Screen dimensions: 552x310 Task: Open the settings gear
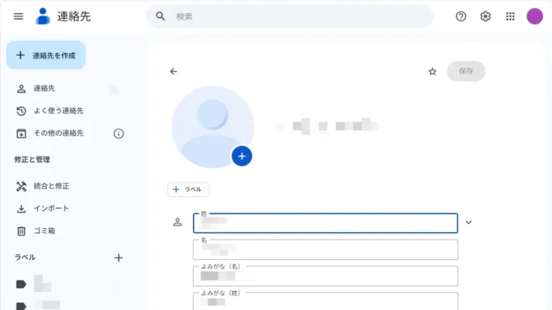point(485,16)
